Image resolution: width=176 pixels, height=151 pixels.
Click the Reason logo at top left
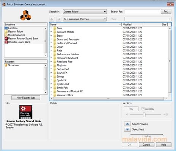[x=26, y=16]
